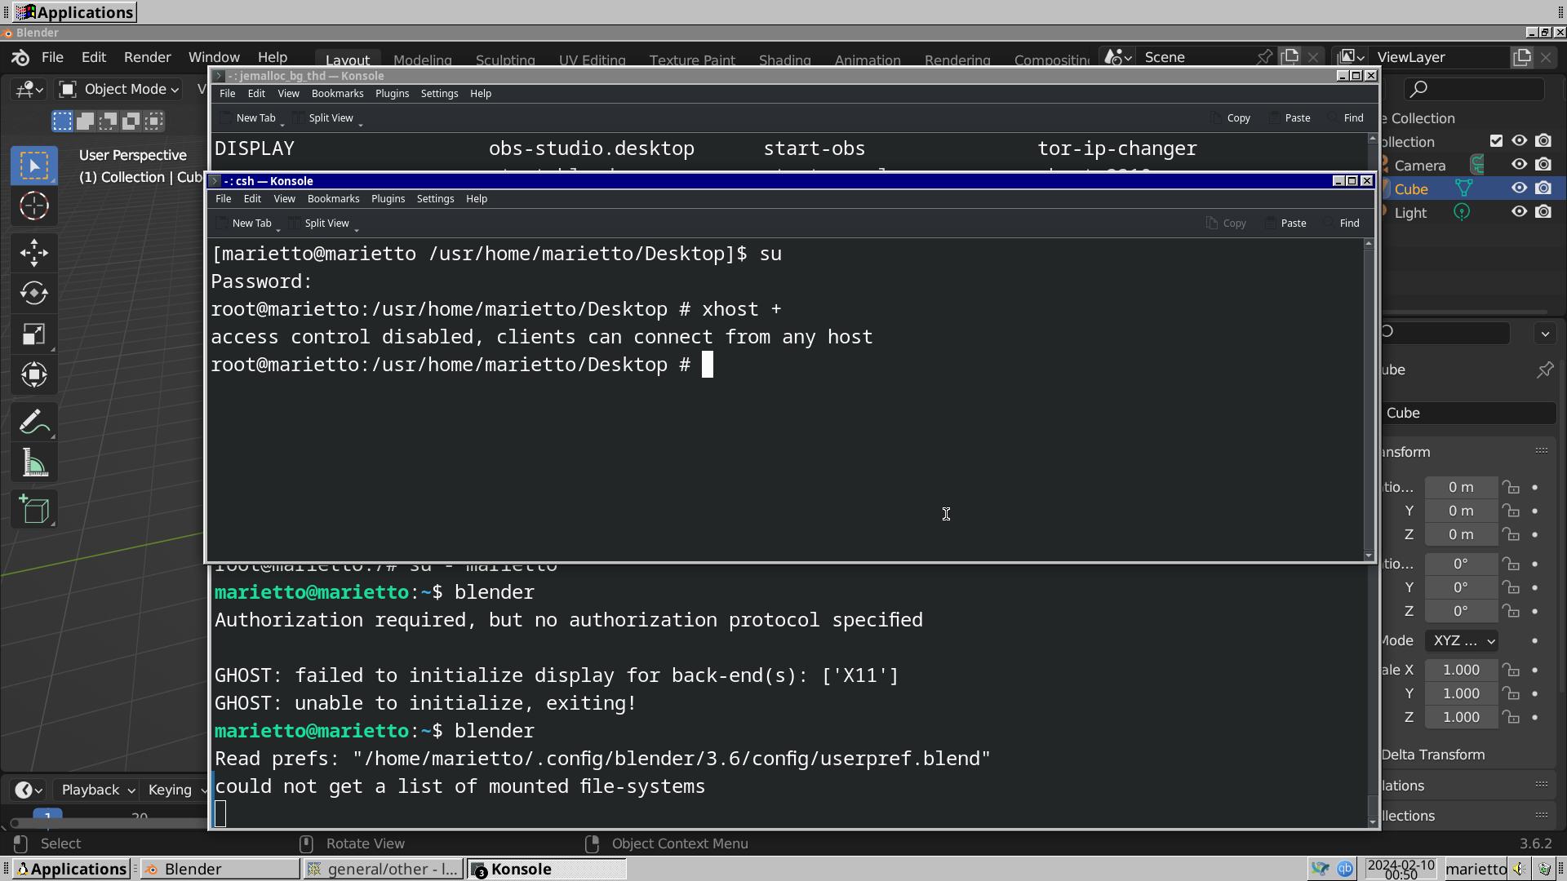Select the Add Cube tool
Viewport: 1567px width, 881px height.
(x=34, y=510)
